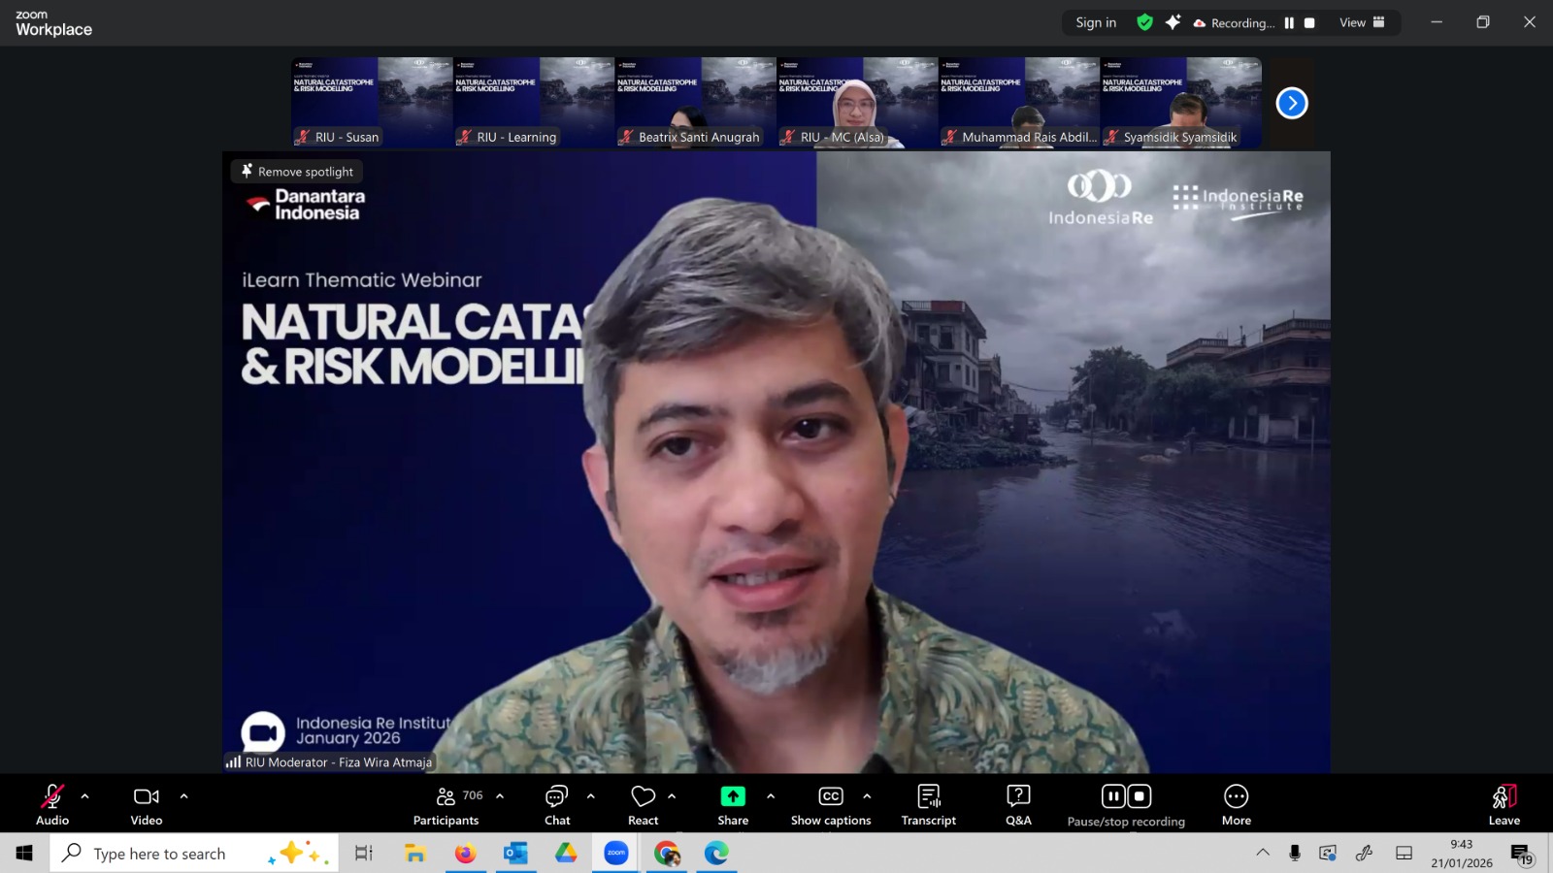Open the React emoji menu
The image size is (1553, 873).
click(643, 804)
